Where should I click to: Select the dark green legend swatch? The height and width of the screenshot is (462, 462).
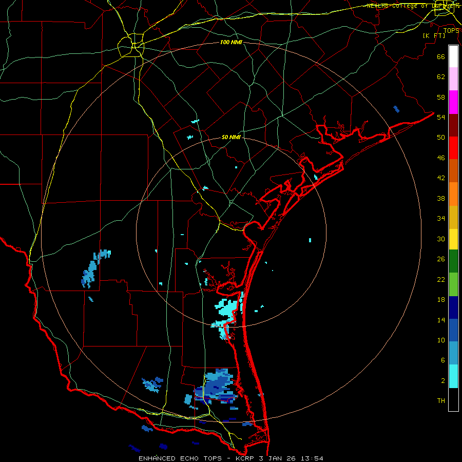click(453, 261)
